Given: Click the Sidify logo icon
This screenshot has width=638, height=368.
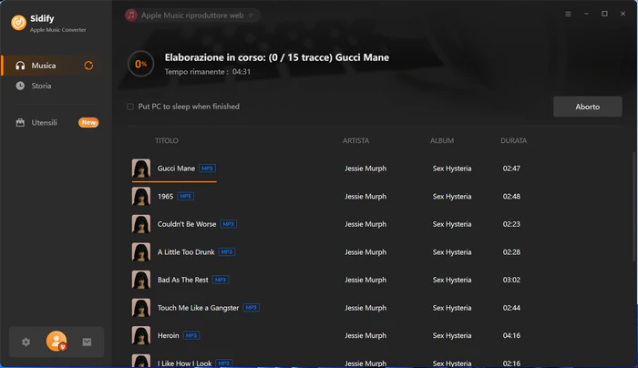Looking at the screenshot, I should click(18, 23).
